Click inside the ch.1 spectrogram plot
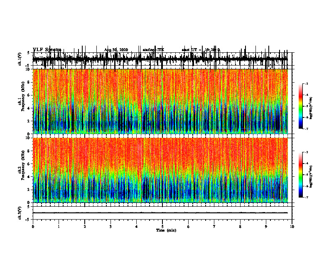This screenshot has width=329, height=254. (x=160, y=101)
